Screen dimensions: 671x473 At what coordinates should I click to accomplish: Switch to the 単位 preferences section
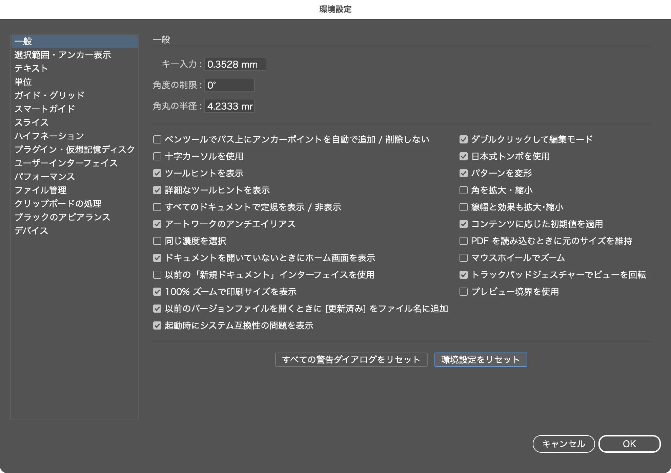click(x=23, y=82)
